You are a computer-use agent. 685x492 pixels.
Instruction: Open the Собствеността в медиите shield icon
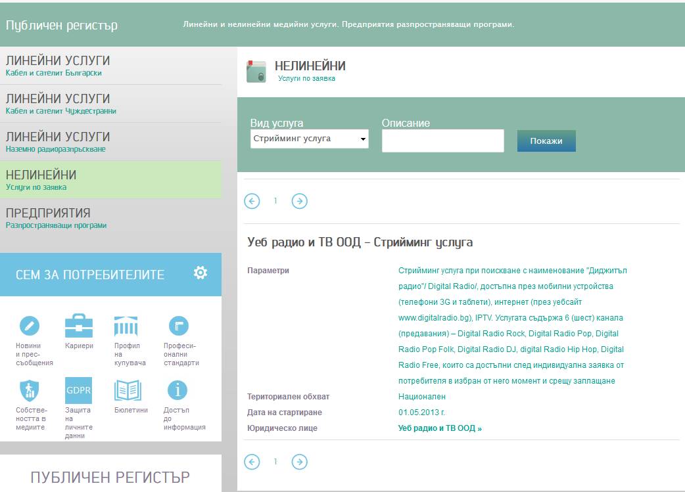click(x=30, y=390)
